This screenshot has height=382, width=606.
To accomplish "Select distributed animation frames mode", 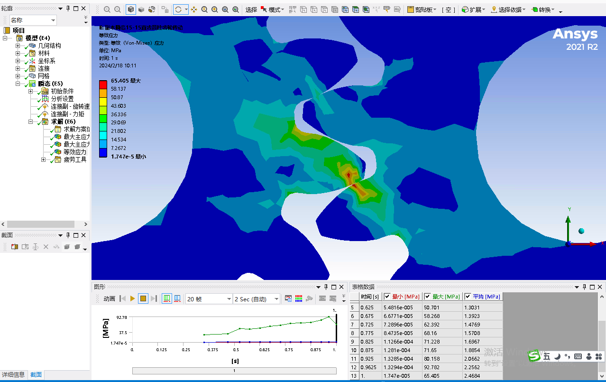I will (x=167, y=298).
